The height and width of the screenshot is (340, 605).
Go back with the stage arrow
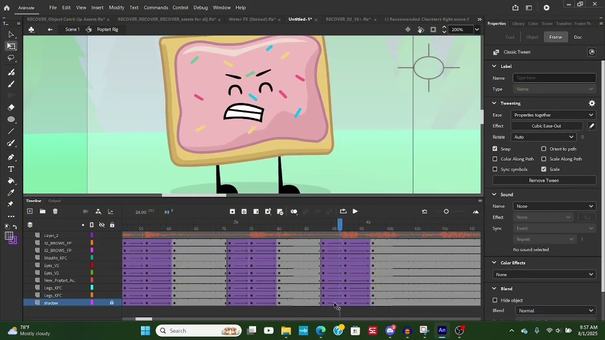tap(50, 29)
